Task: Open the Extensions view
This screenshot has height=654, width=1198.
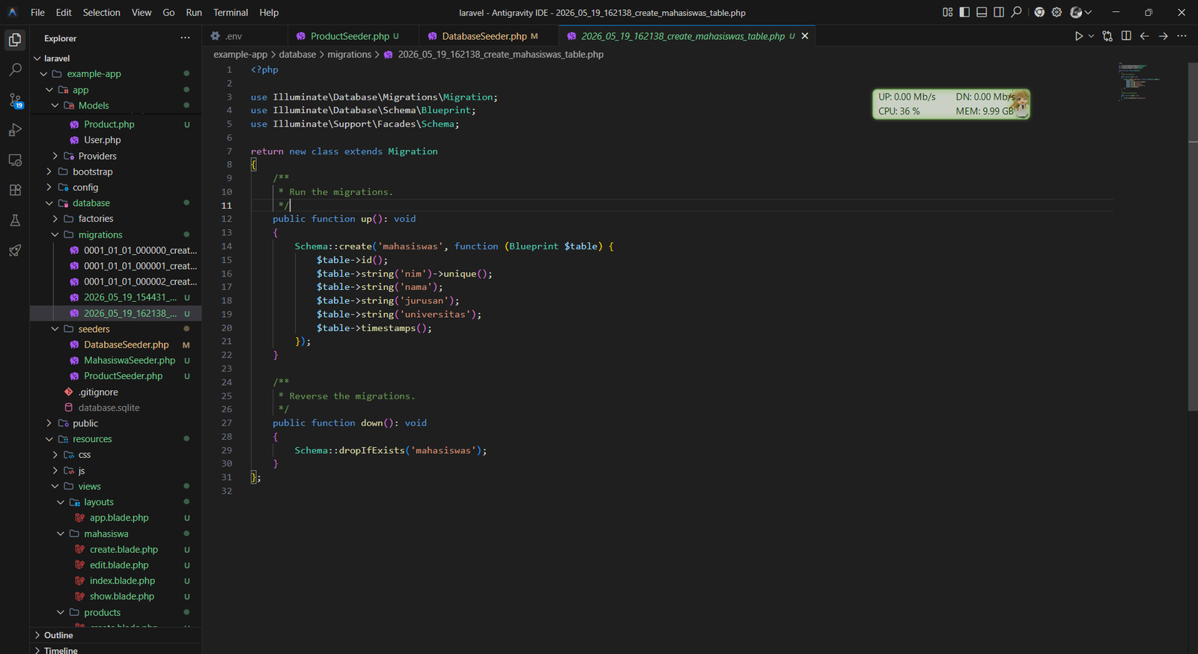Action: (x=15, y=190)
